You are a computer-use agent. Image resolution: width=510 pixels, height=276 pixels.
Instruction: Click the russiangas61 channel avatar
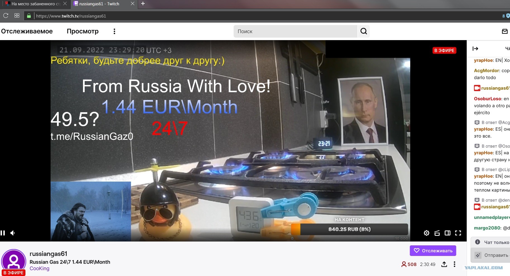tap(14, 262)
